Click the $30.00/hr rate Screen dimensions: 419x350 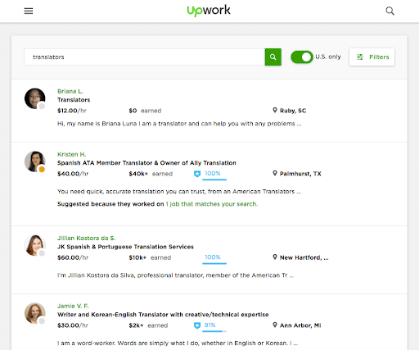point(73,325)
